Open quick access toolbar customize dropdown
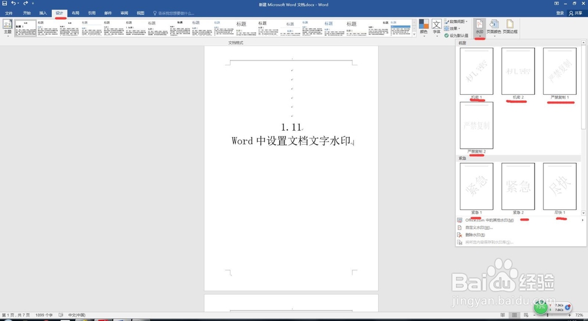588x321 pixels. point(33,4)
